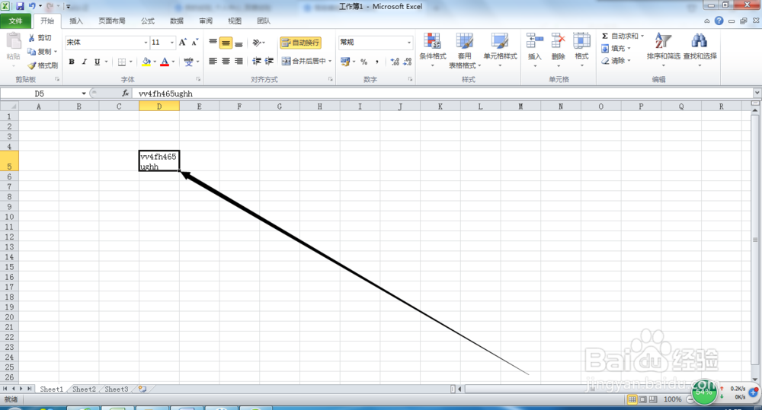The width and height of the screenshot is (762, 410).
Task: Click the Increase Font Size icon
Action: click(183, 42)
